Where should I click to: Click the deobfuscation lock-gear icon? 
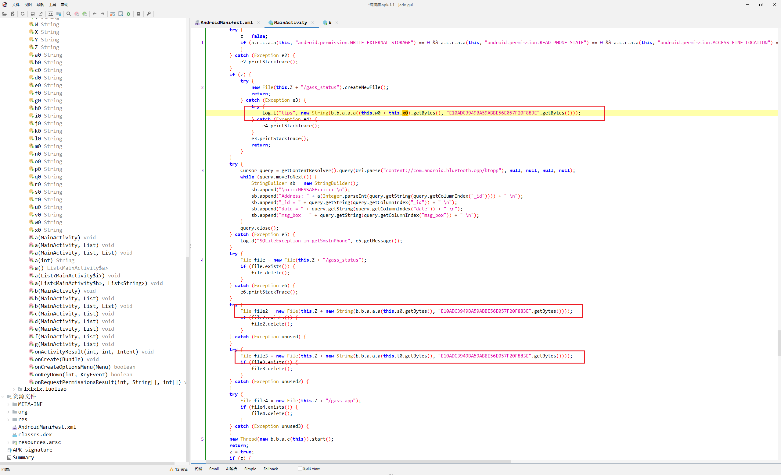pyautogui.click(x=113, y=14)
